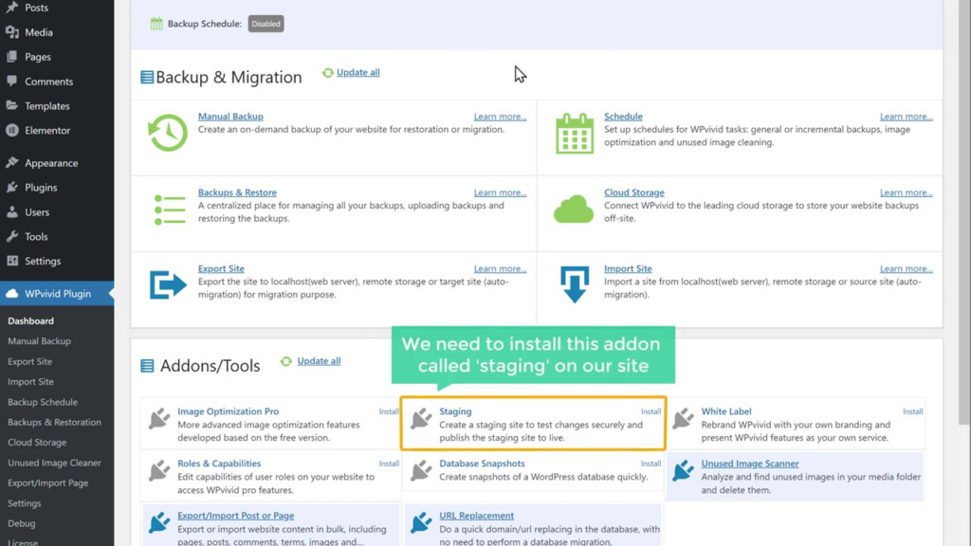Click the Export/Import Post or Page plug icon
Viewport: 971px width, 546px height.
[x=159, y=522]
